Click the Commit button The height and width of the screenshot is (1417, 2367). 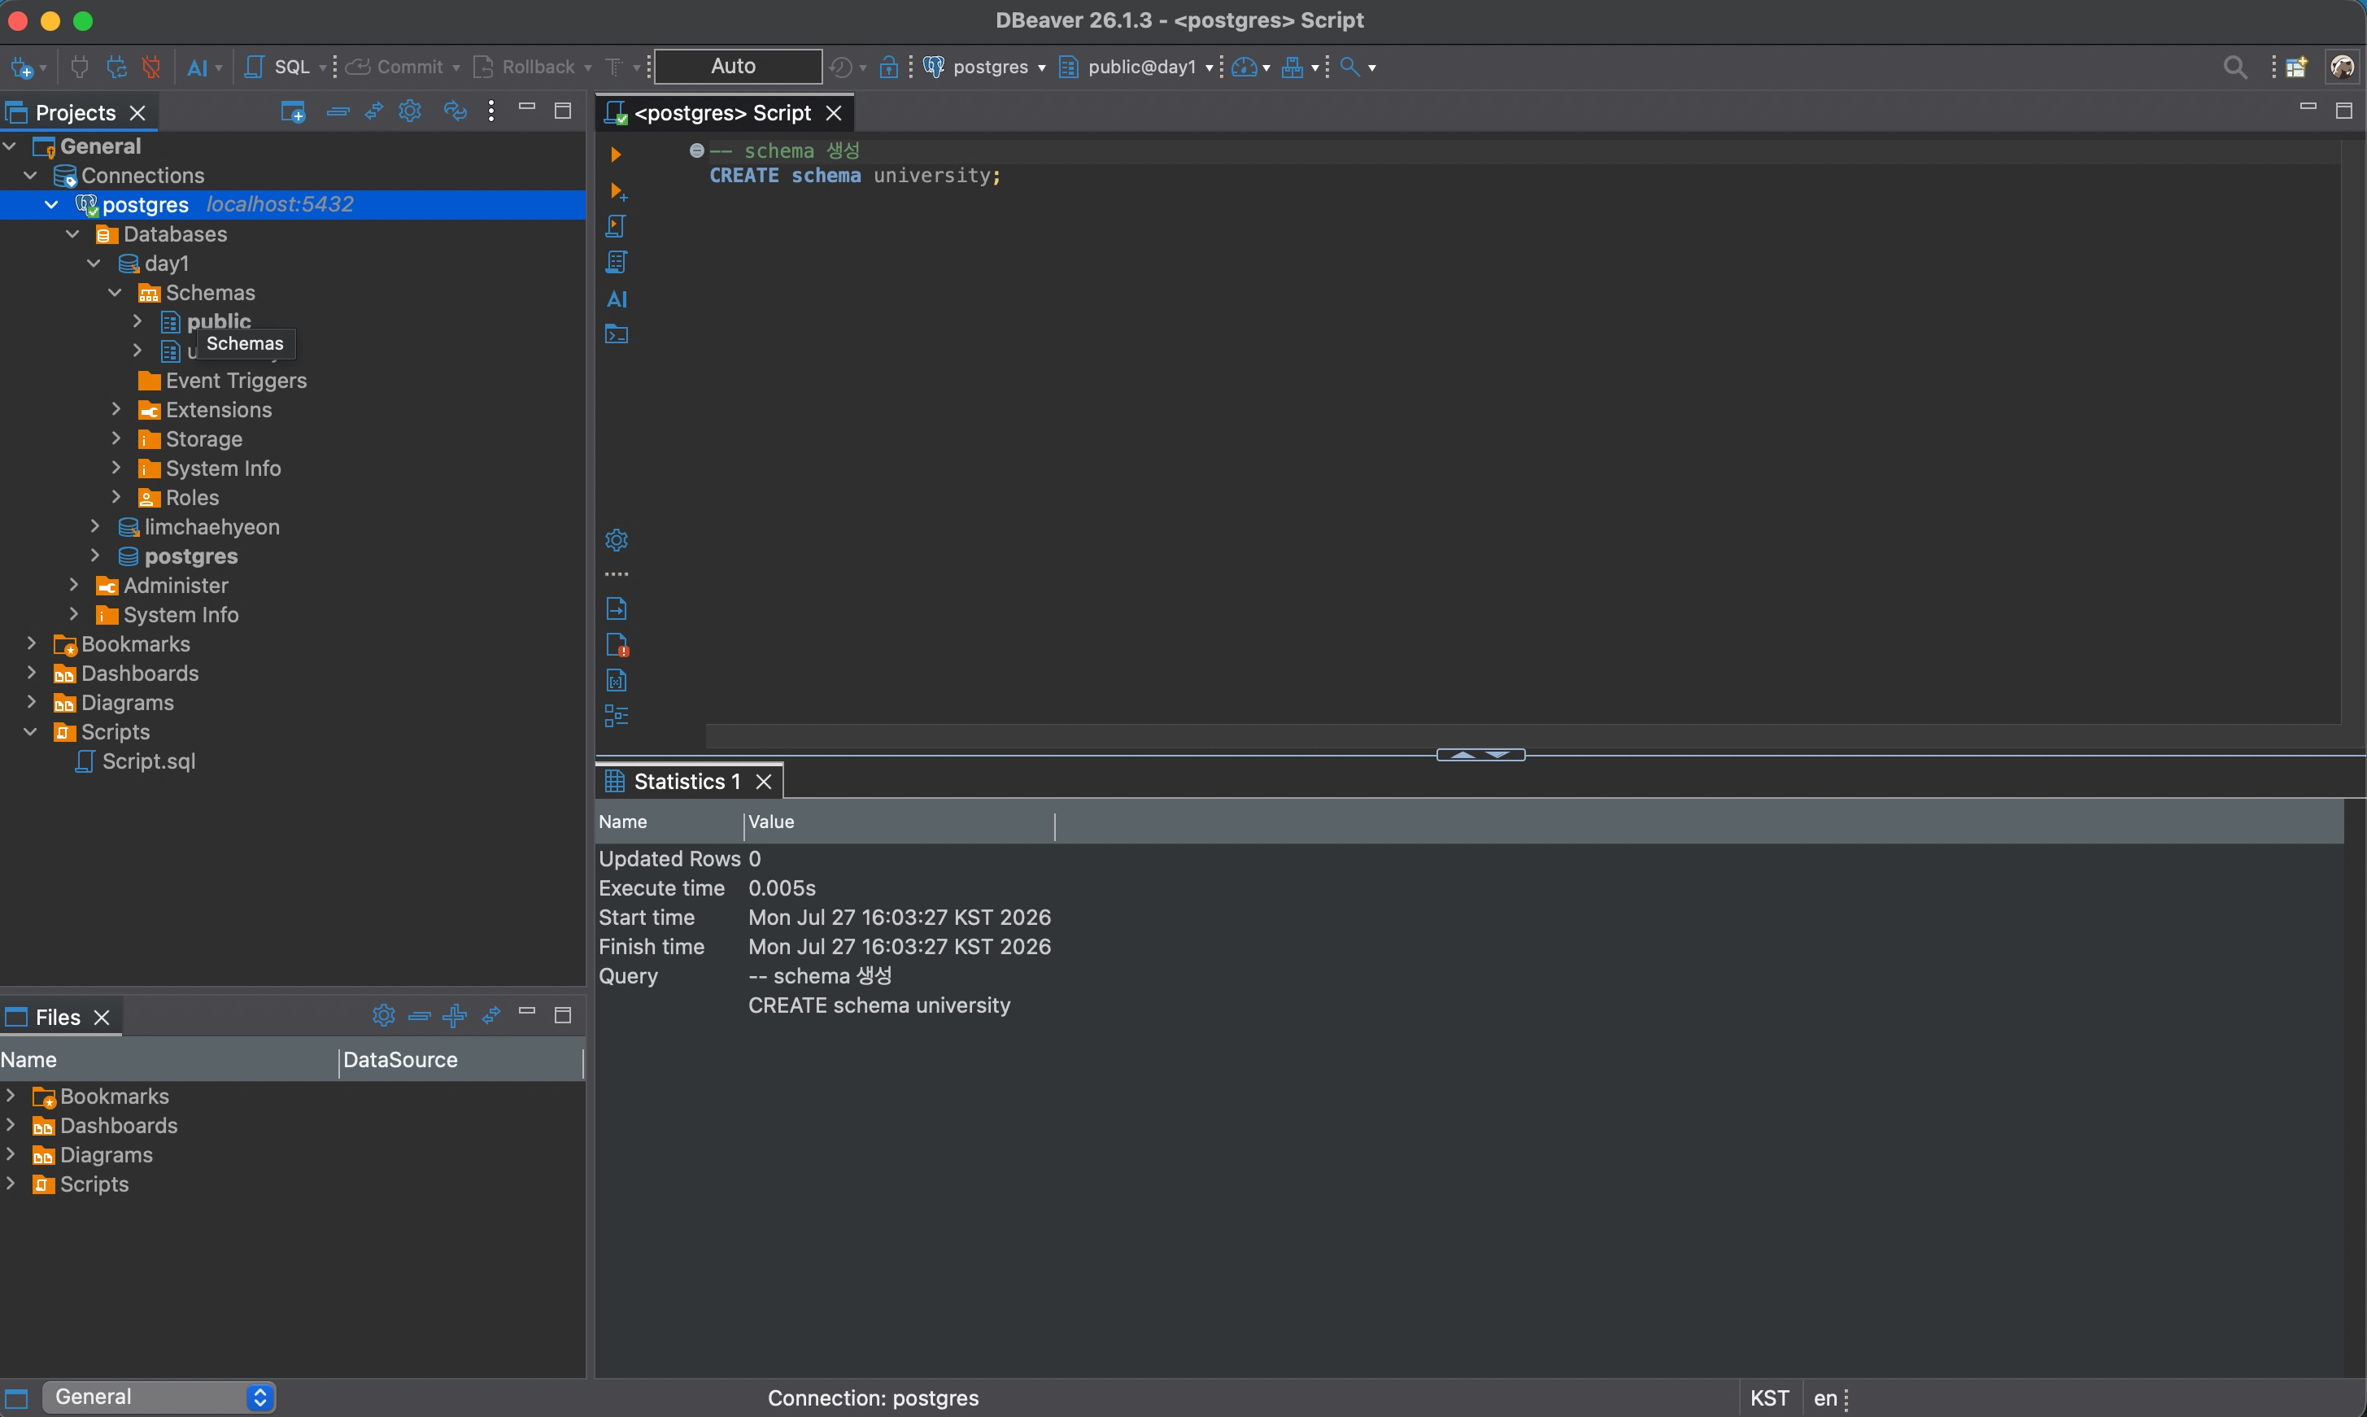[395, 67]
